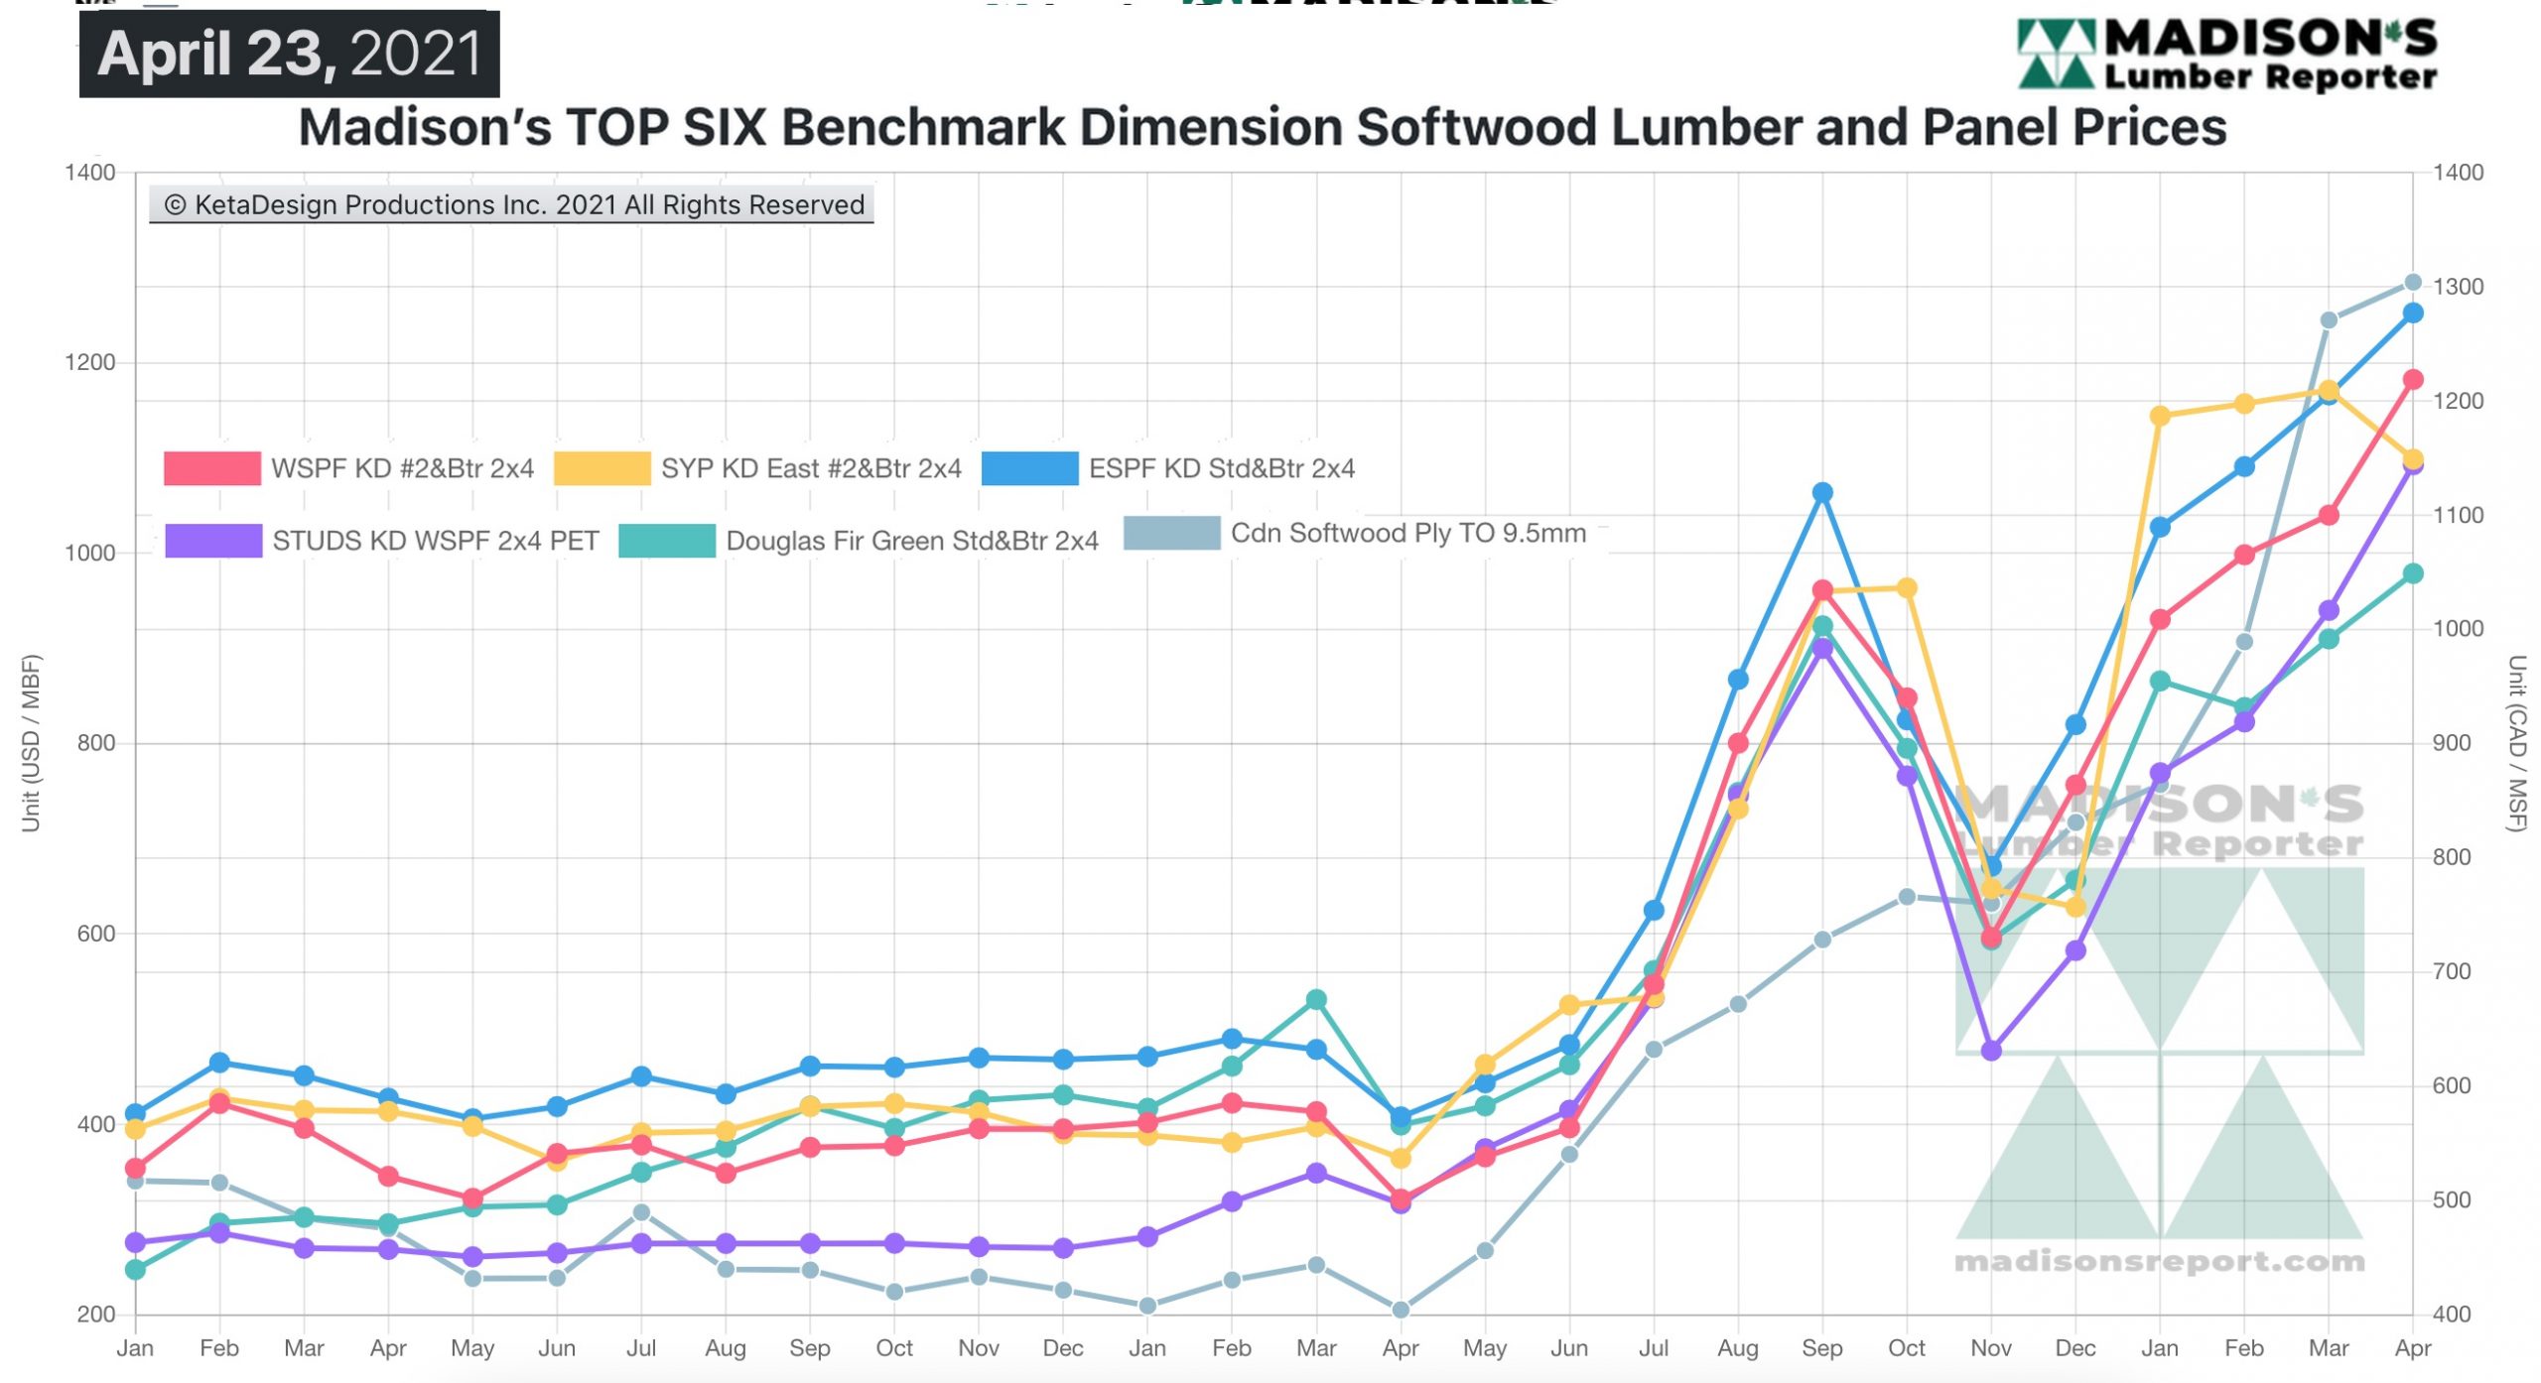This screenshot has height=1383, width=2541.
Task: Click the last Apr x-axis label
Action: point(2413,1349)
